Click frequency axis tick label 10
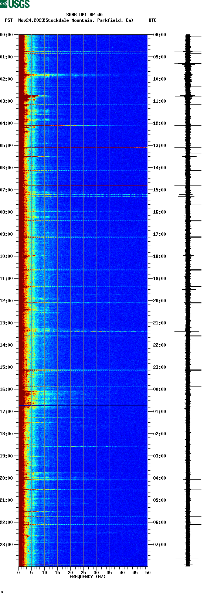Image resolution: width=204 pixels, height=596 pixels. (x=44, y=573)
